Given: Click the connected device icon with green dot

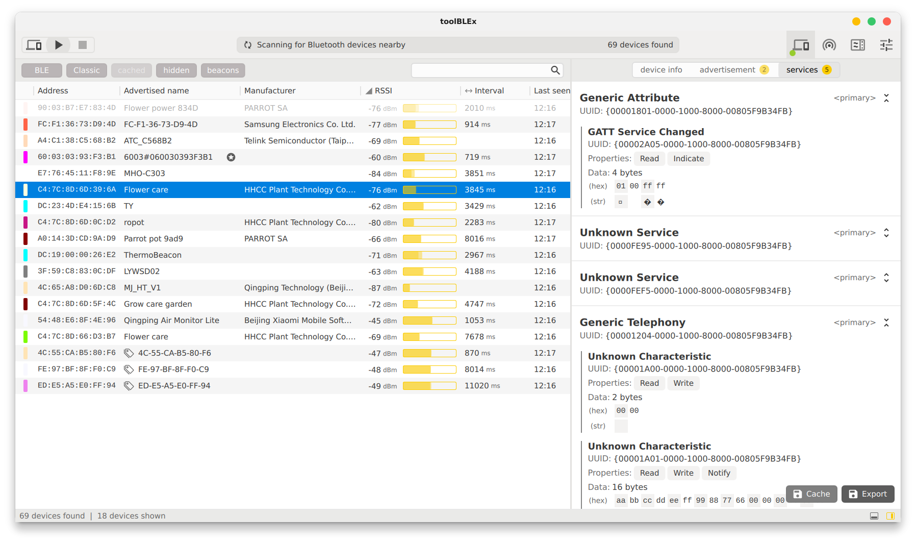Looking at the screenshot, I should [800, 45].
